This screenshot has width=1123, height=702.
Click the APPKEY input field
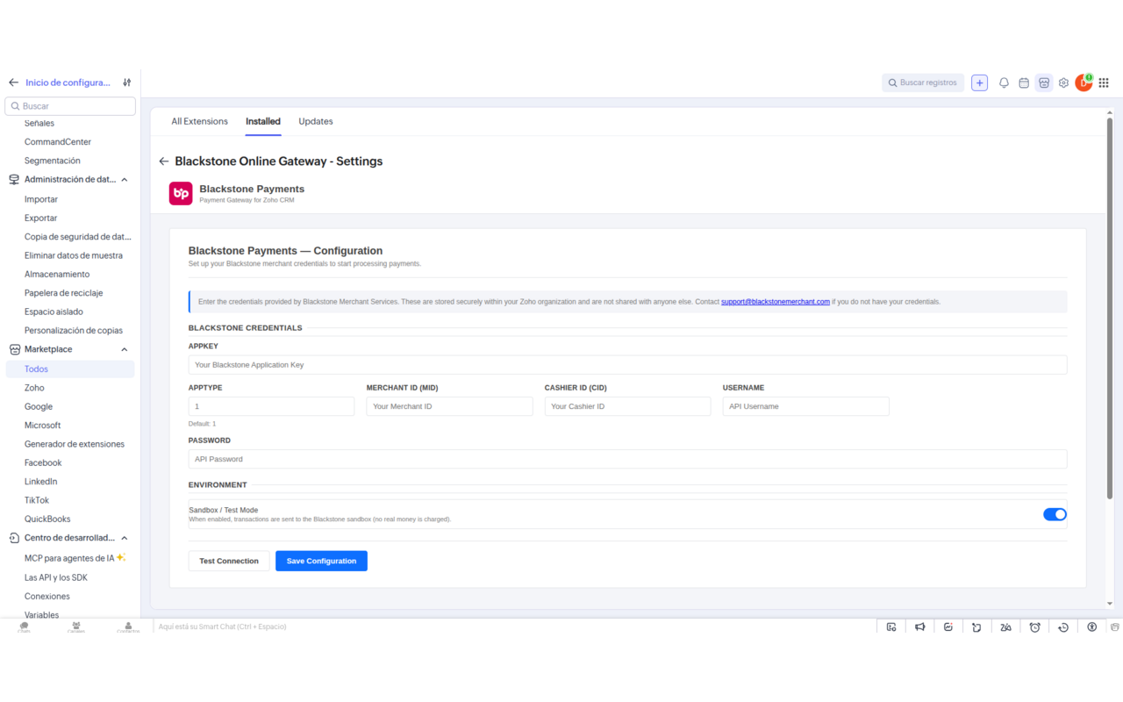click(627, 364)
